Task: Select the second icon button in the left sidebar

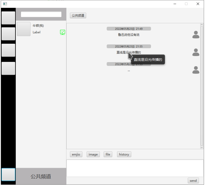Action: [x=8, y=34]
